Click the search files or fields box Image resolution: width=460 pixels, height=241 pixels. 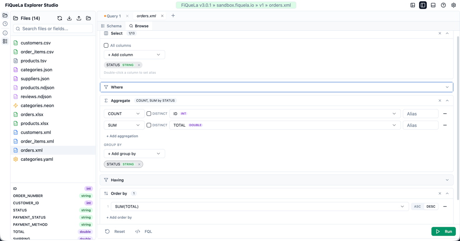(x=53, y=29)
